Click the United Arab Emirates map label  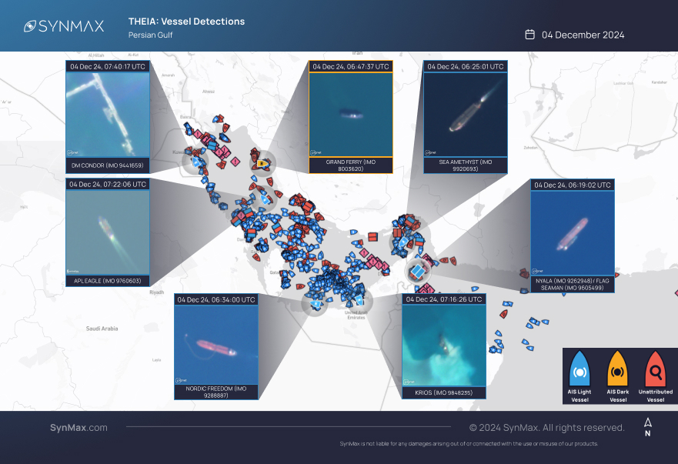pyautogui.click(x=356, y=315)
